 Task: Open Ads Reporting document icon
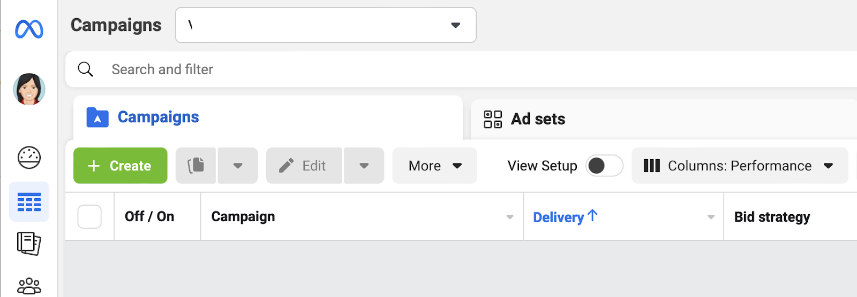pyautogui.click(x=29, y=244)
